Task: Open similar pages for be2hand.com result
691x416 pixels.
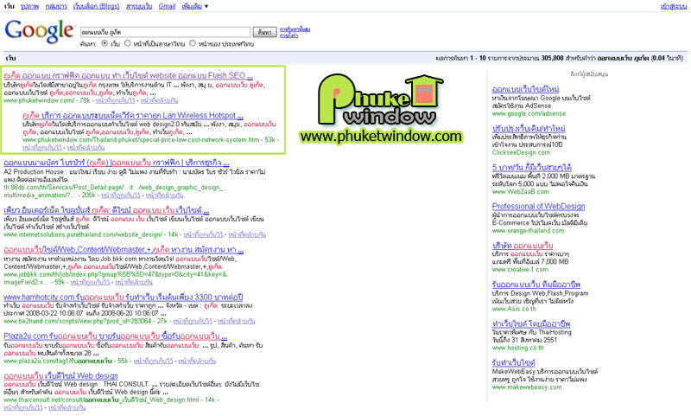Action: pos(236,321)
